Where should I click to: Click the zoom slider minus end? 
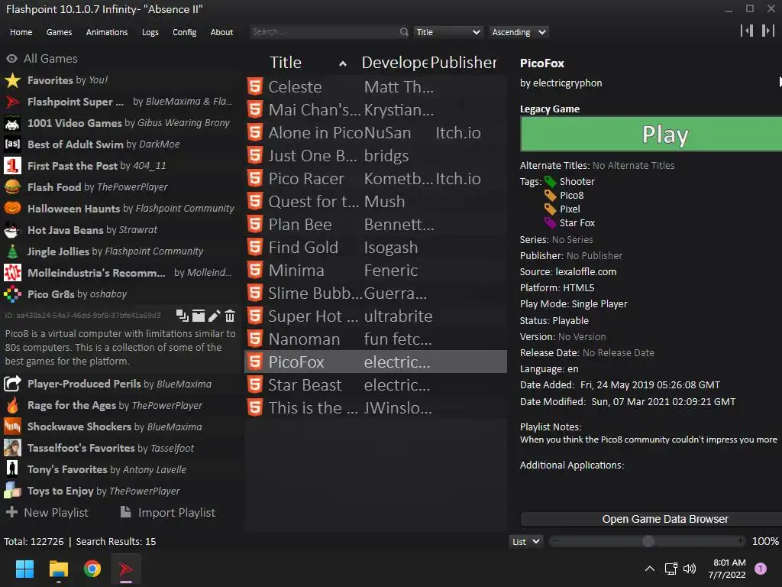click(555, 541)
